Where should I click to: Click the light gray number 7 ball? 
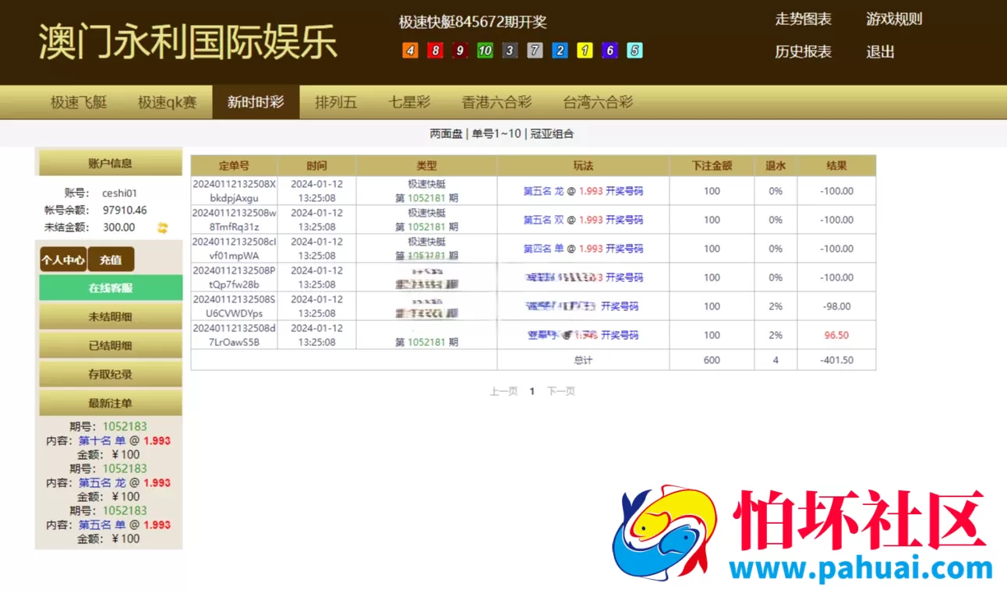click(535, 51)
